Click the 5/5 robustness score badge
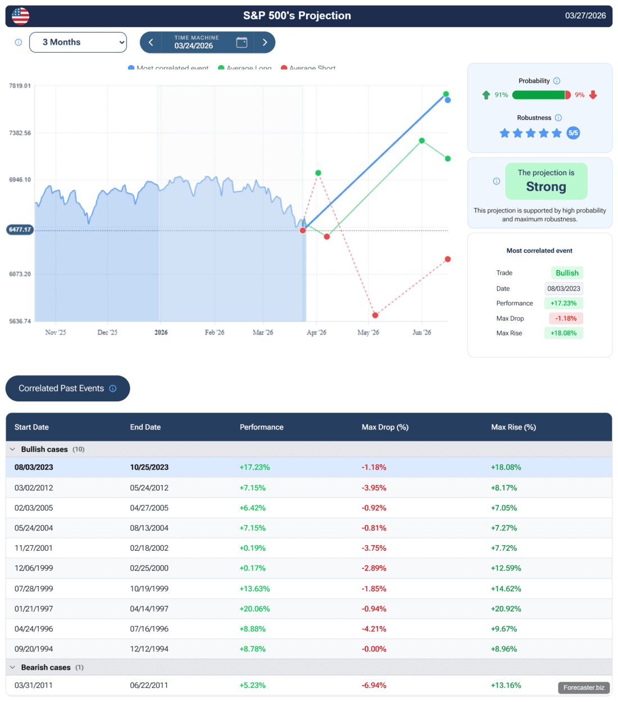The image size is (618, 702). [573, 133]
